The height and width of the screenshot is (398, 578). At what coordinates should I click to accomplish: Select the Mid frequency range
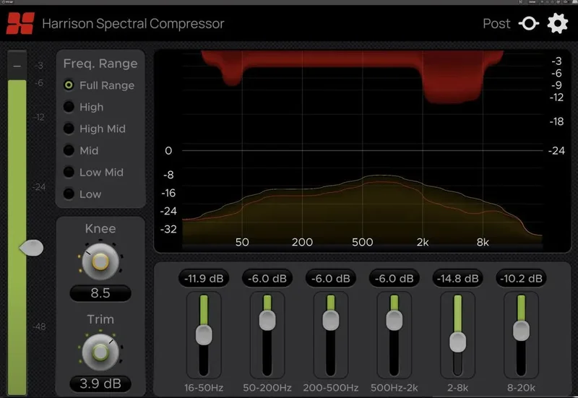pyautogui.click(x=81, y=150)
